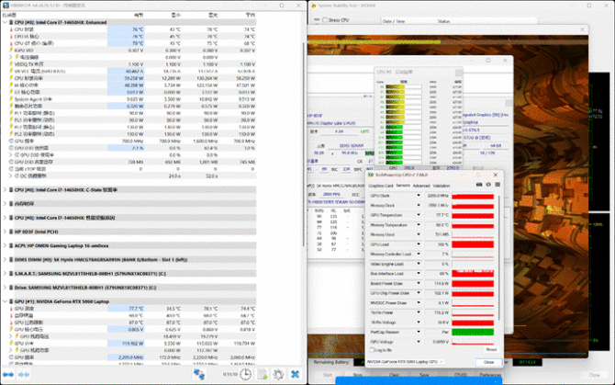Image resolution: width=615 pixels, height=385 pixels.
Task: Switch to the Graphics Card tab in GPU-Z
Action: tap(380, 185)
